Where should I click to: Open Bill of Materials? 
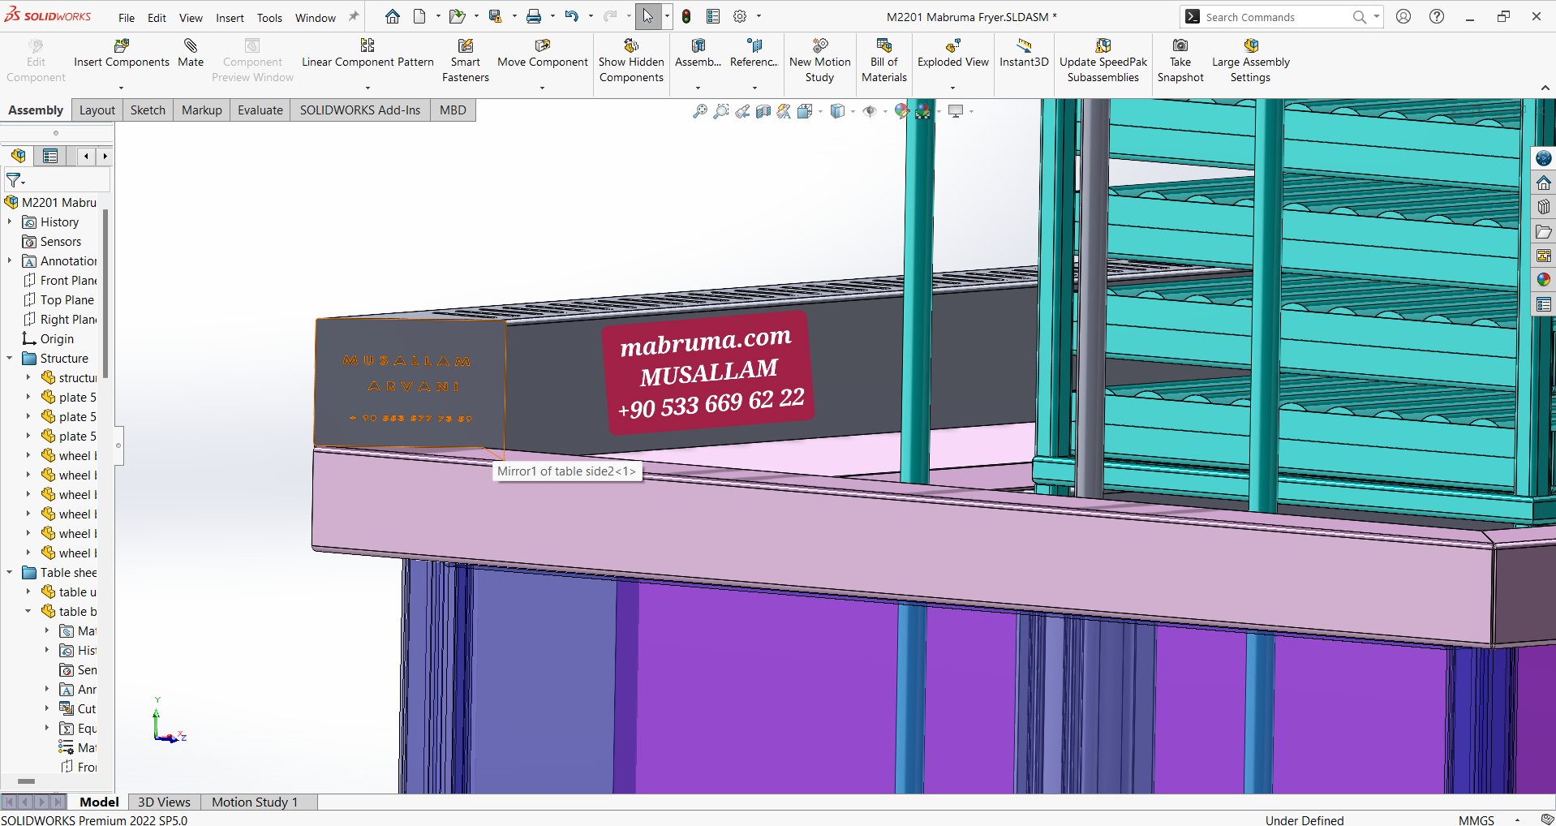click(884, 61)
